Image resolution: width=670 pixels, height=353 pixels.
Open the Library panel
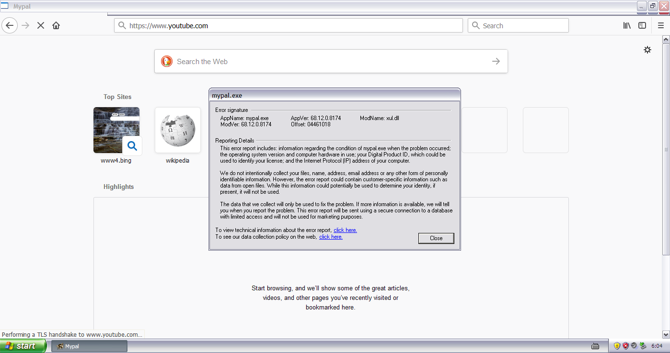(626, 25)
